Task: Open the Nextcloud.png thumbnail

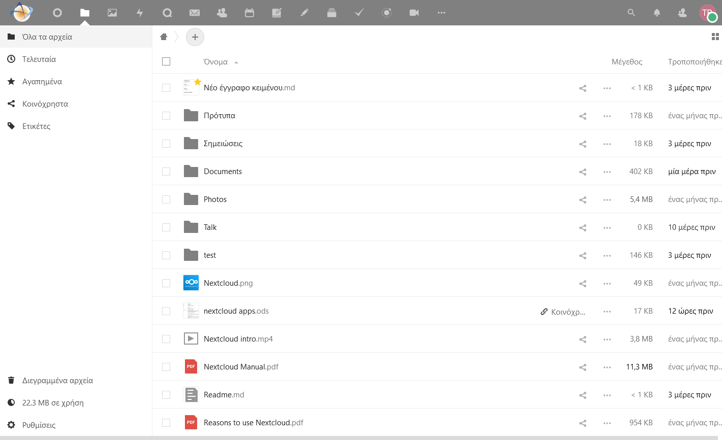Action: [x=191, y=283]
